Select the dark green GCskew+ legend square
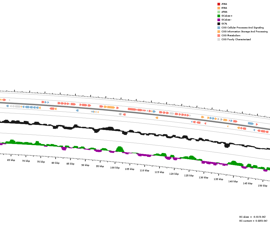The image size is (270, 225). point(219,16)
